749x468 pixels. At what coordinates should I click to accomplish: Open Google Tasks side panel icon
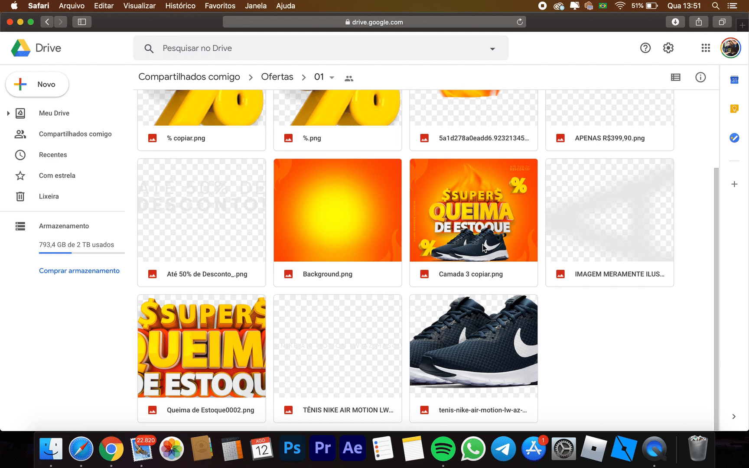[734, 138]
